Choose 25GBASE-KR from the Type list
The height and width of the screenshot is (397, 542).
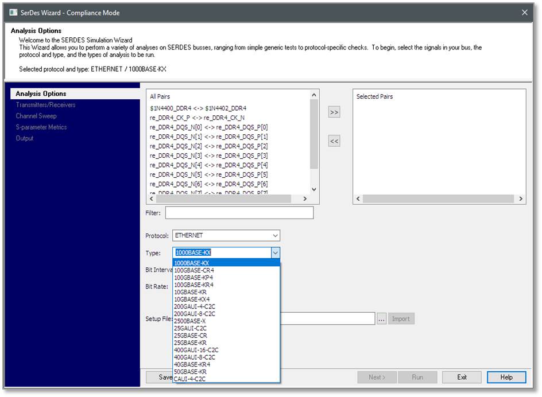(x=226, y=342)
